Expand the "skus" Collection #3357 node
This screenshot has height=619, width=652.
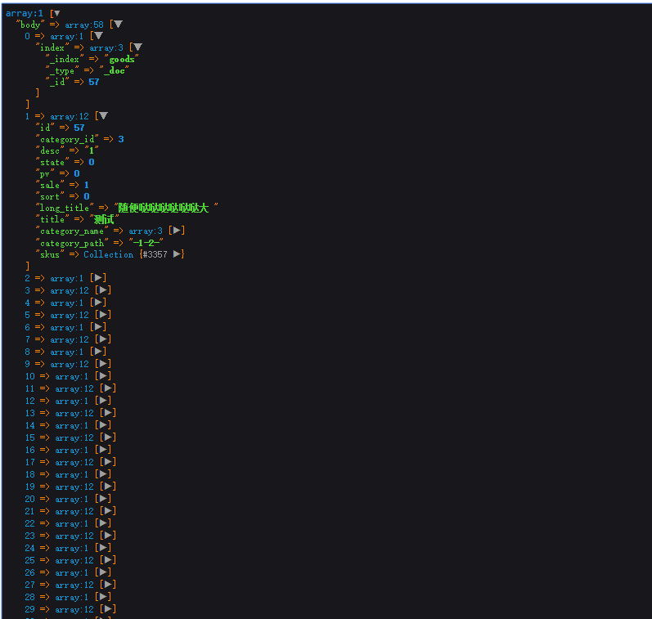pos(178,254)
